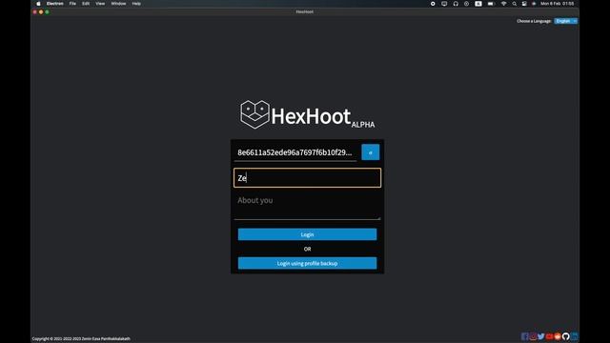Click blue button beside the key field
The image size is (610, 343).
pyautogui.click(x=371, y=152)
